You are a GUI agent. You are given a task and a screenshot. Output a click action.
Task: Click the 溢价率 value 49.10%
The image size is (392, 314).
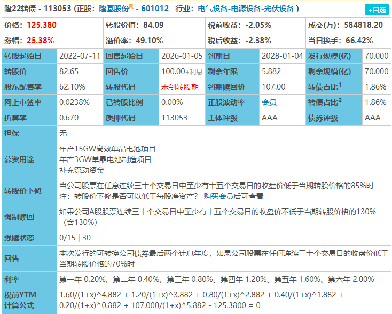[x=149, y=41]
